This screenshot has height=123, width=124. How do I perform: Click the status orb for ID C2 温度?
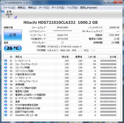(6, 102)
